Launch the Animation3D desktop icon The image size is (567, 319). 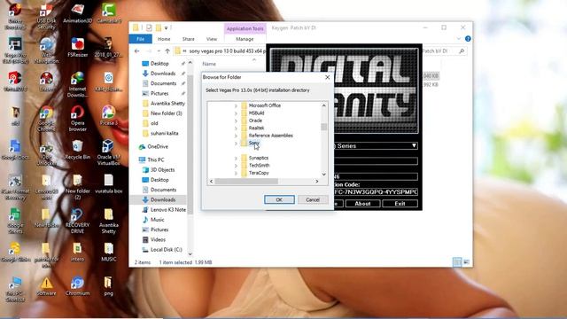pyautogui.click(x=77, y=14)
